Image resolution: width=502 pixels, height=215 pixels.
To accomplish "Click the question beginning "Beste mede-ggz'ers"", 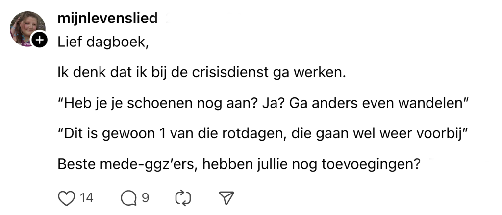I will pos(239,165).
